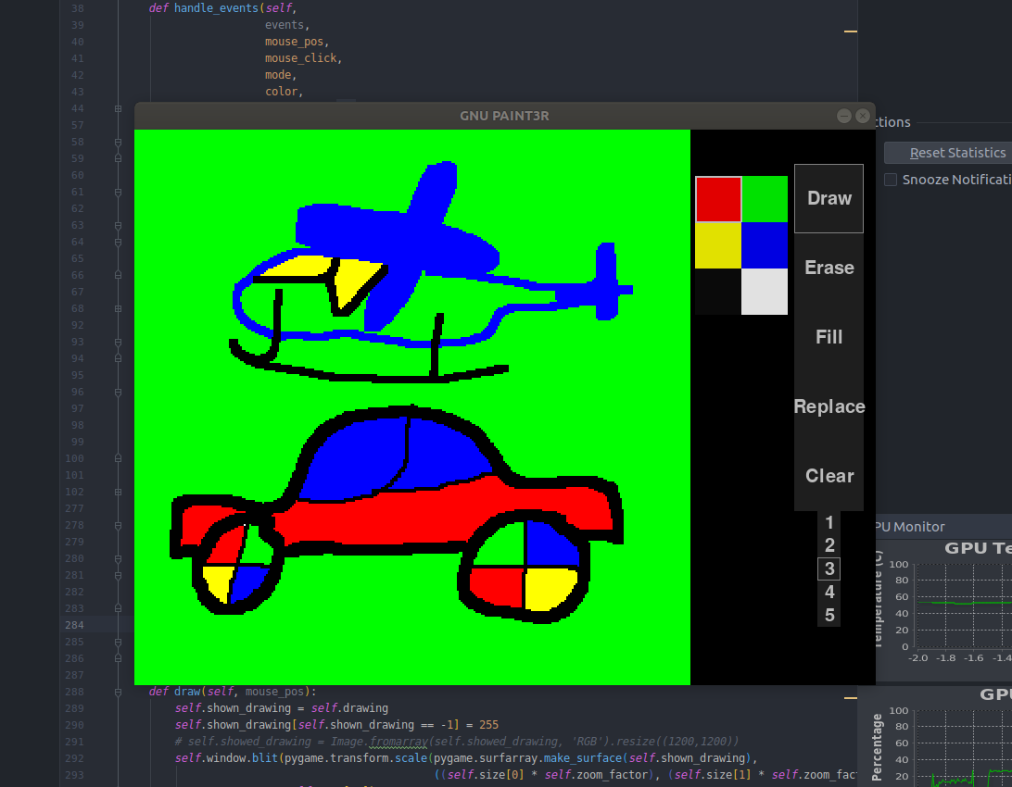Enable the Snooze Notifications checkbox
This screenshot has height=787, width=1012.
891,180
